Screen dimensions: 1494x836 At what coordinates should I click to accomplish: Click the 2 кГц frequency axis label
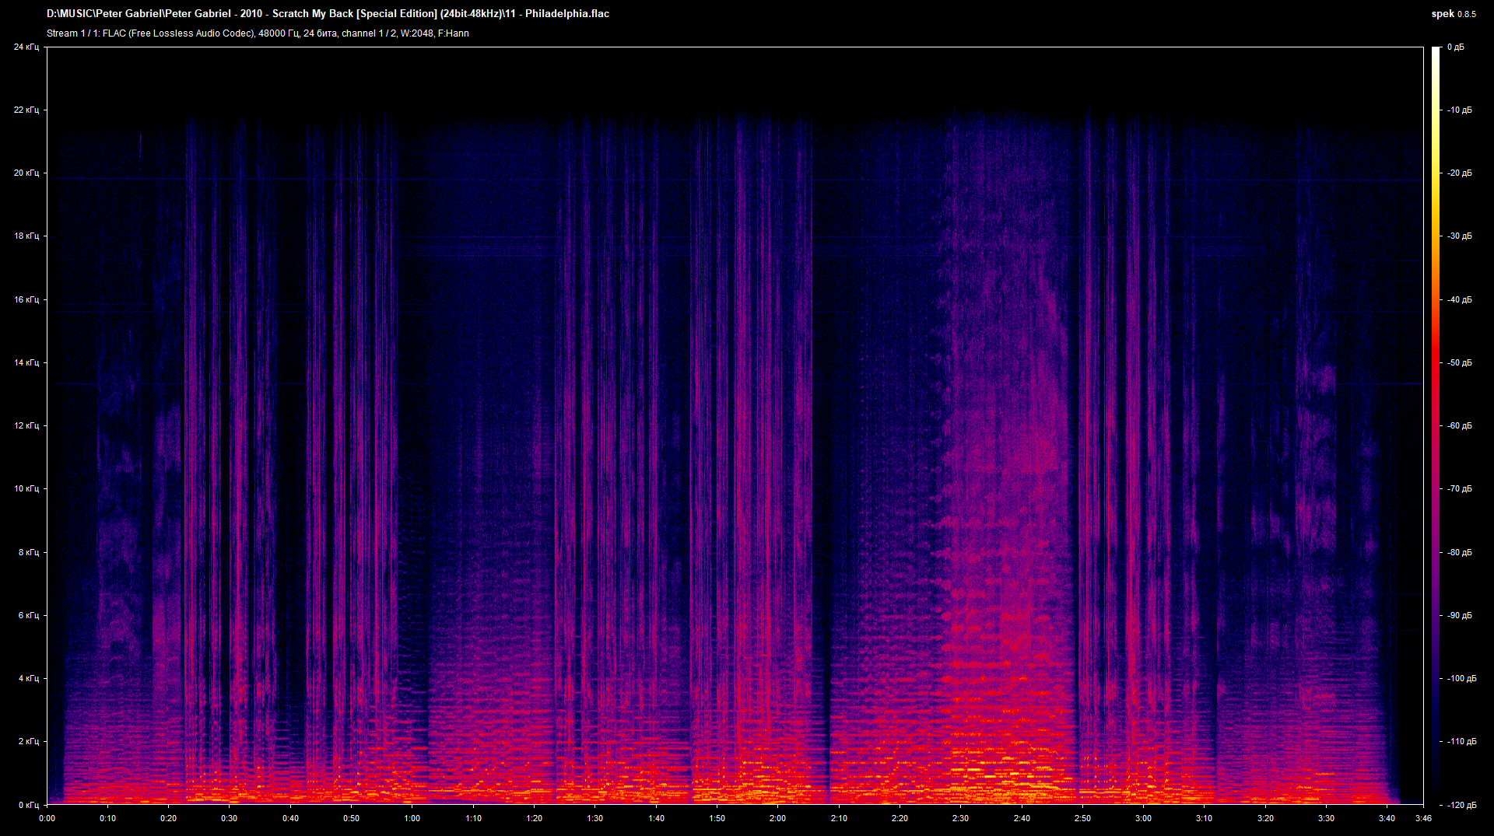click(x=28, y=742)
